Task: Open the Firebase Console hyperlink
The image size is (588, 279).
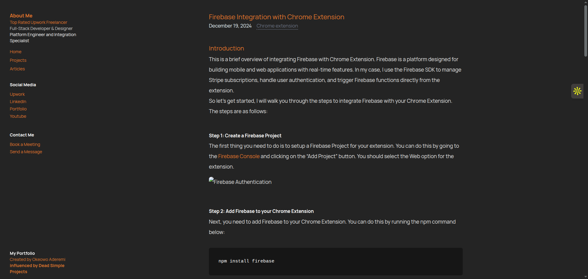Action: 239,156
